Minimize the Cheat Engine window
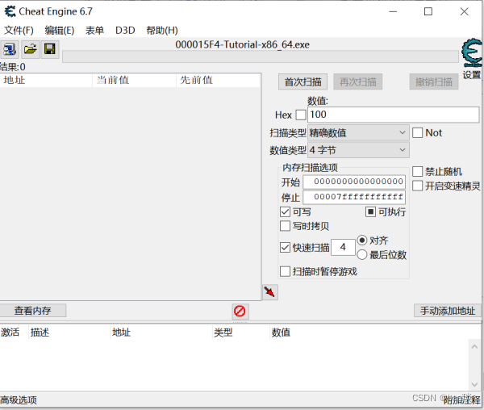Viewport: 484px width, 410px height. click(x=393, y=12)
